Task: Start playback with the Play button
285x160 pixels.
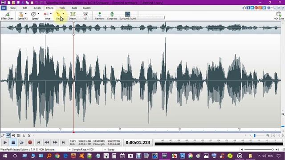Action: [x=5, y=143]
